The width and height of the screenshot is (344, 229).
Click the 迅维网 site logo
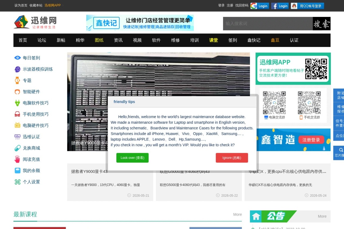click(x=35, y=22)
